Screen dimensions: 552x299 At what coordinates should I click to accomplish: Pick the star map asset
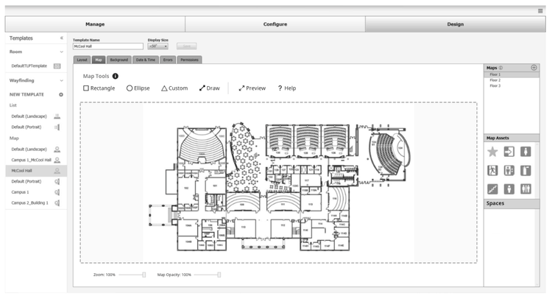[492, 151]
